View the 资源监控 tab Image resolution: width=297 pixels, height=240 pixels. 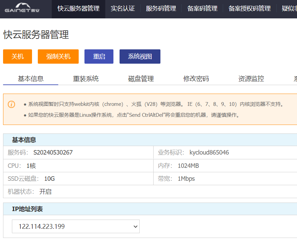pos(251,79)
